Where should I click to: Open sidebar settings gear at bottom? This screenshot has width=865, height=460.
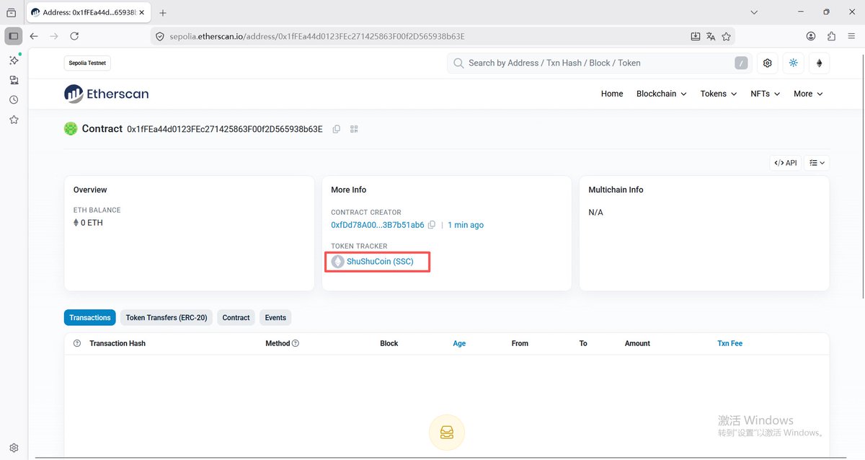[x=14, y=448]
